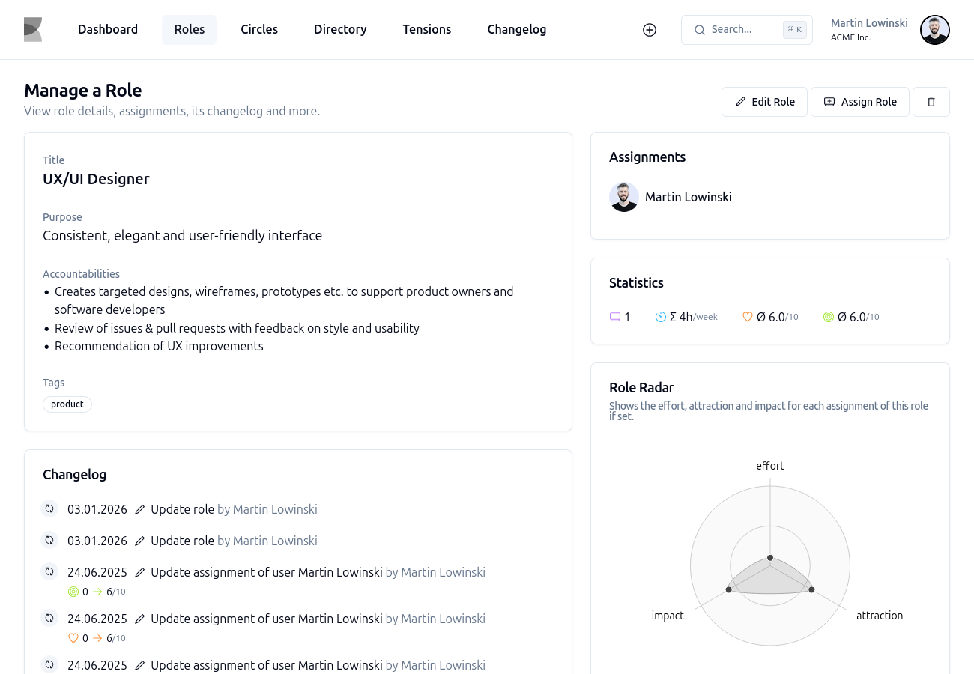Click the plus icon to create new item
This screenshot has height=674, width=974.
click(649, 29)
